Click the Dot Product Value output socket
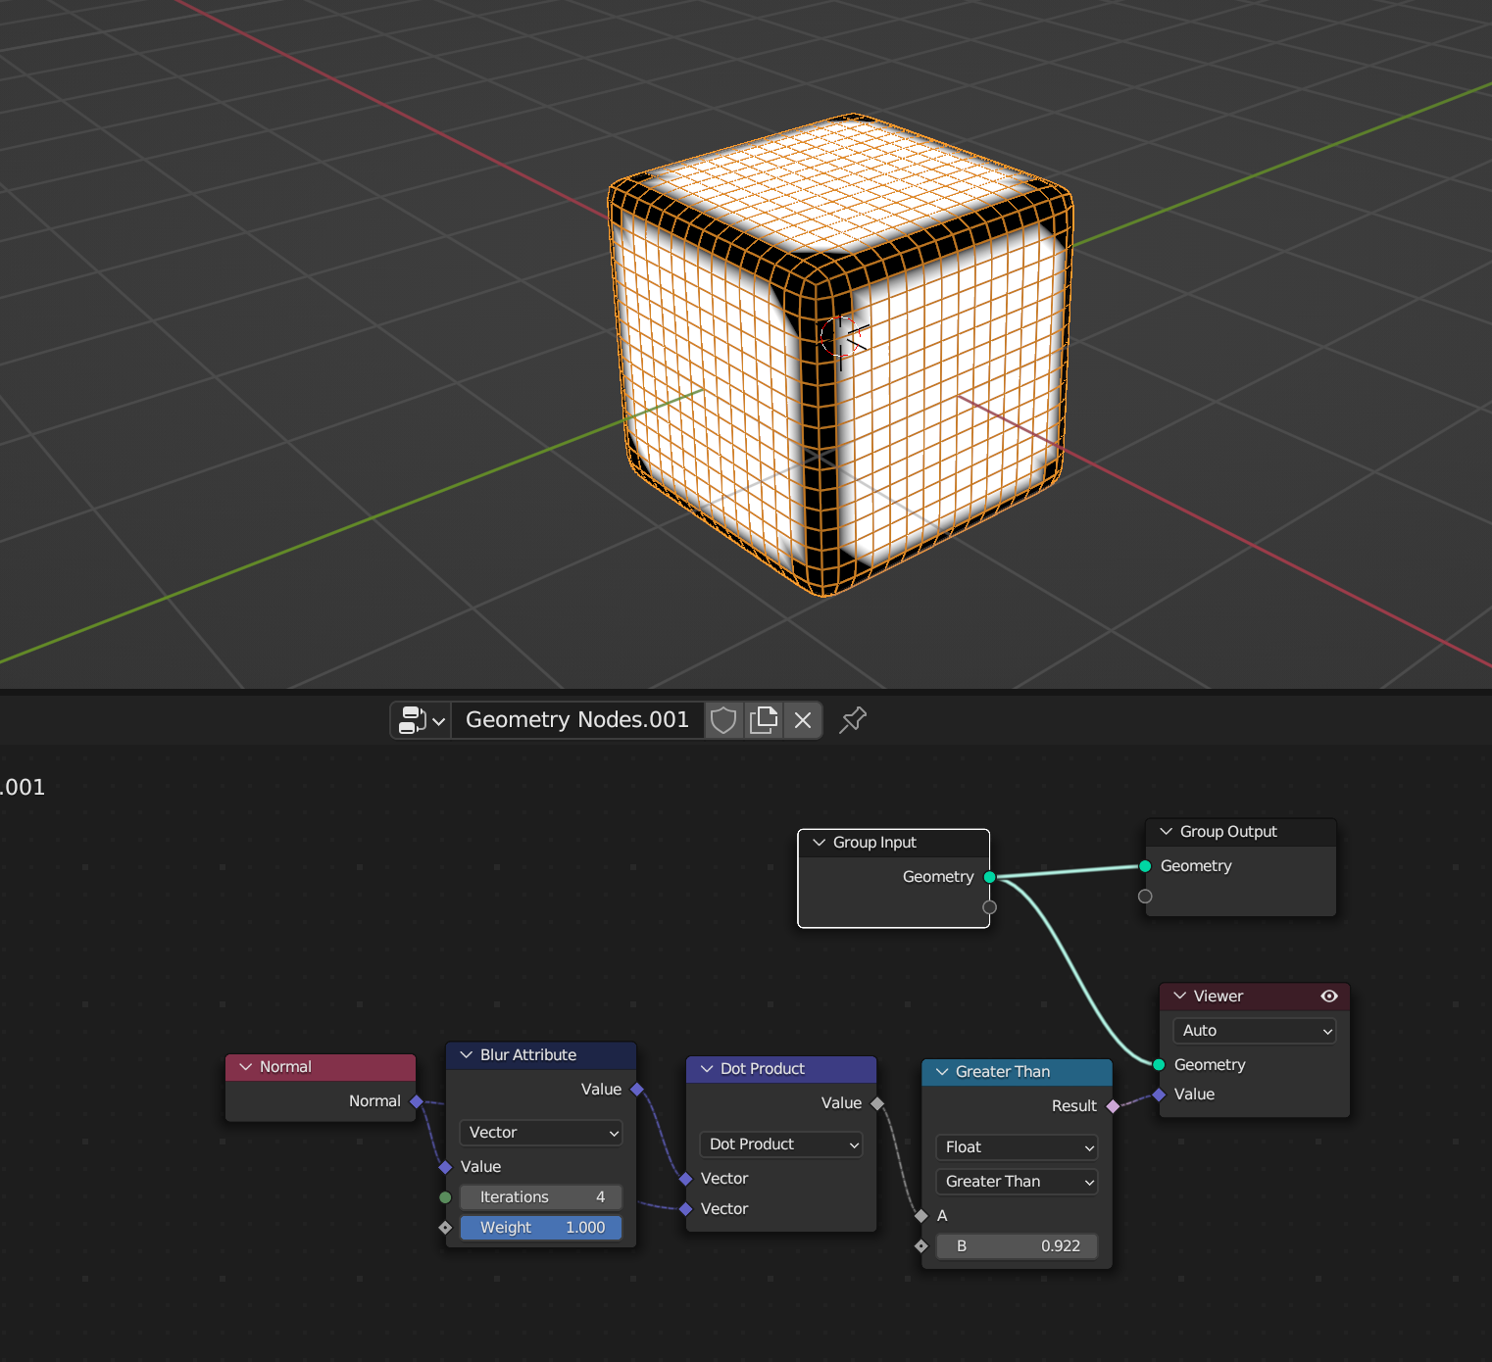Viewport: 1492px width, 1362px height. [877, 1103]
